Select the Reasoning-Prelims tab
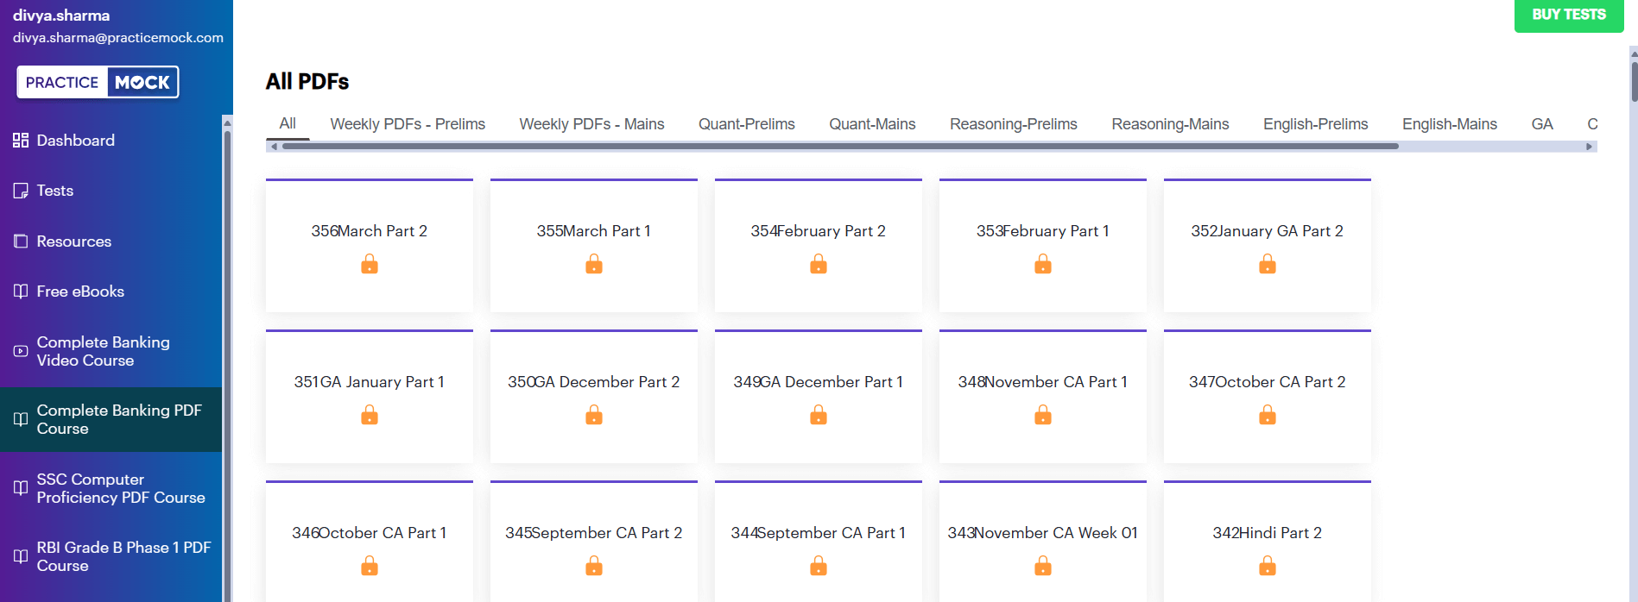 [x=1013, y=124]
